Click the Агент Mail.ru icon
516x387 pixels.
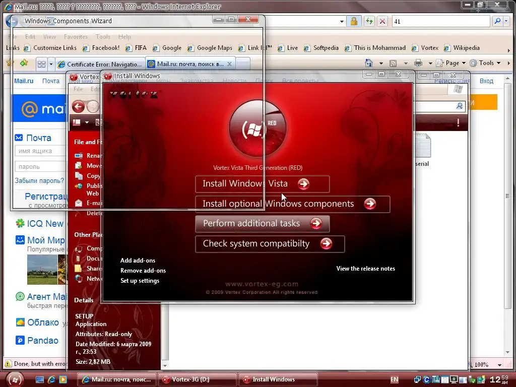pyautogui.click(x=20, y=296)
